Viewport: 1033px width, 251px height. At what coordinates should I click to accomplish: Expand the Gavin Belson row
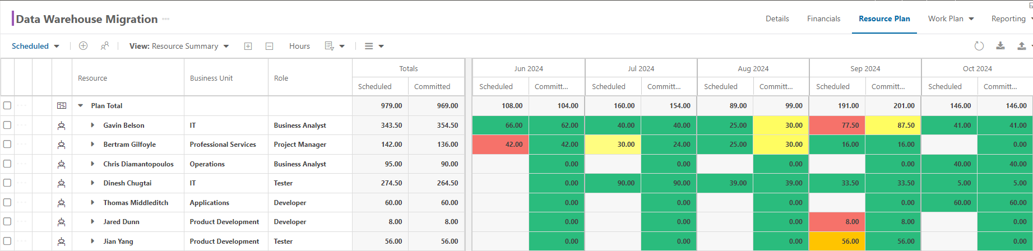pos(92,125)
